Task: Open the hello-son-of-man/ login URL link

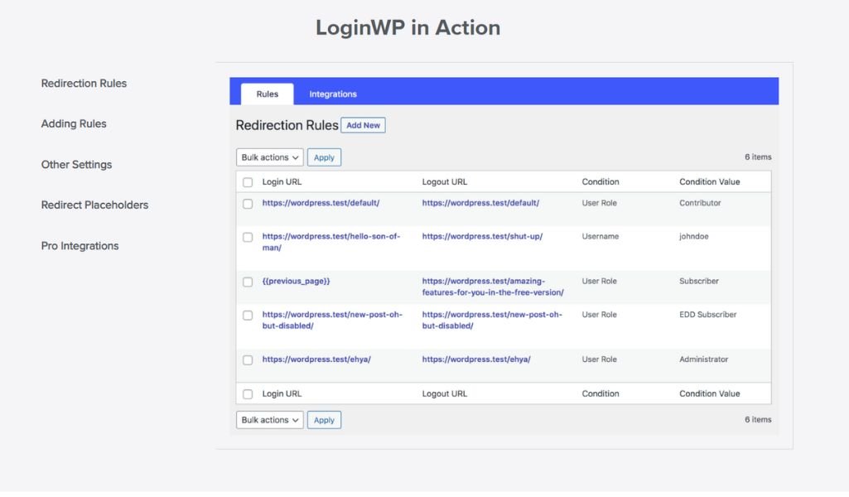Action: click(330, 242)
